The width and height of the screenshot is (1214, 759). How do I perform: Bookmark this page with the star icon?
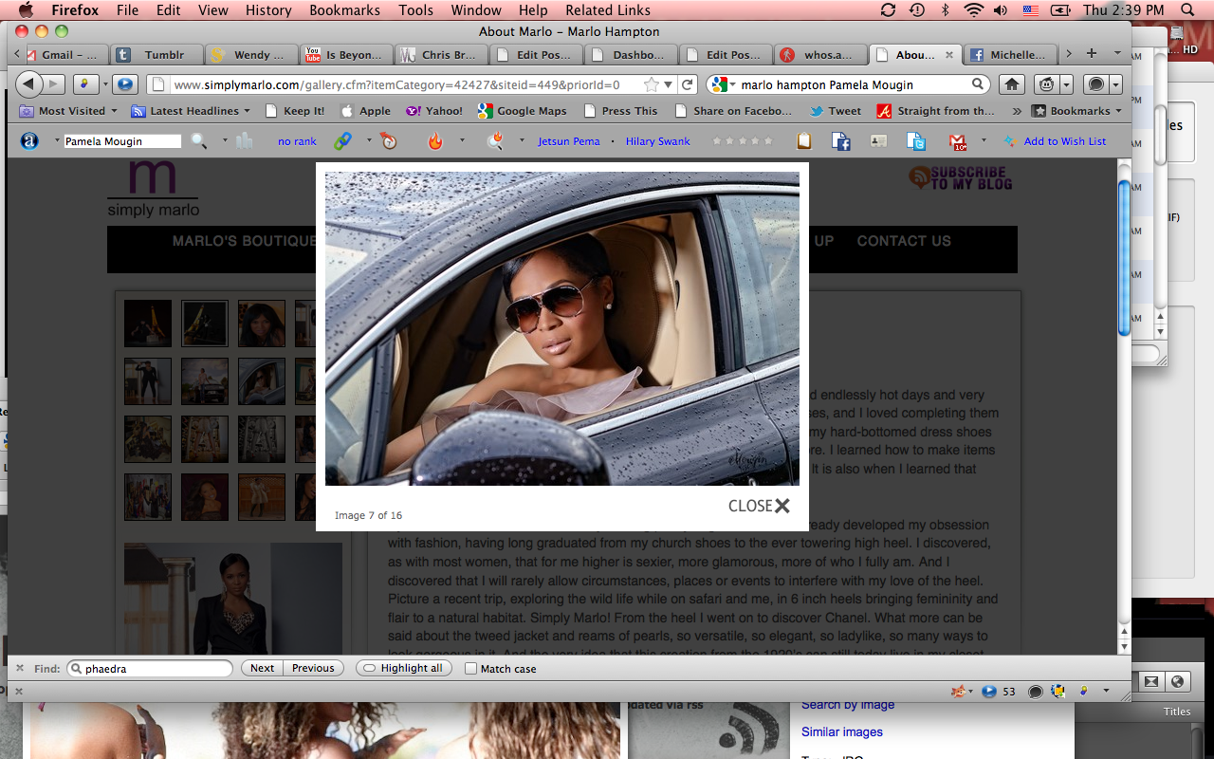pos(651,84)
